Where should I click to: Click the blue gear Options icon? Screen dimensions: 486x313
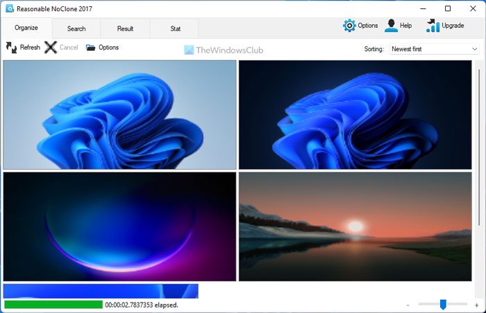coord(349,26)
